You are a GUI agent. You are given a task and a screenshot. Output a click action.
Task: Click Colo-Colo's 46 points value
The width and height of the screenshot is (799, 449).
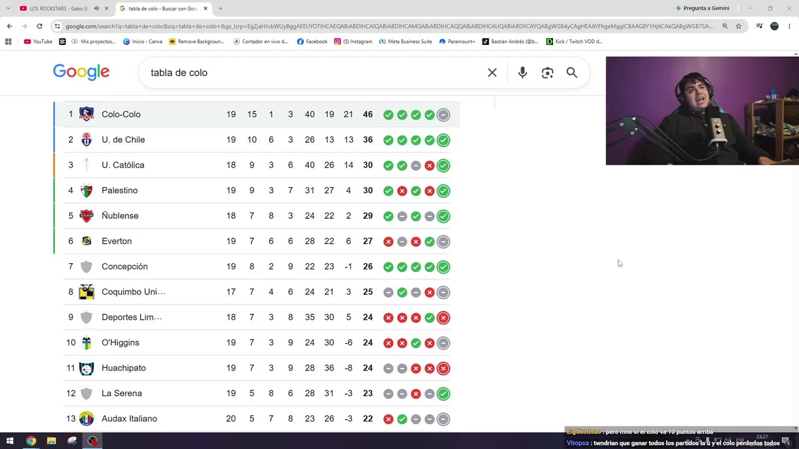[x=368, y=114]
